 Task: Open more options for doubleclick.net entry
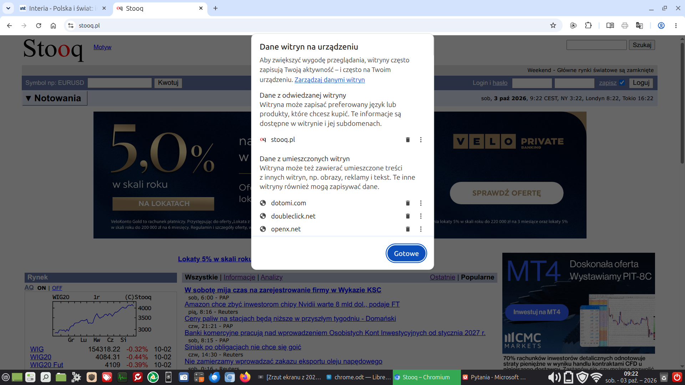(x=421, y=216)
